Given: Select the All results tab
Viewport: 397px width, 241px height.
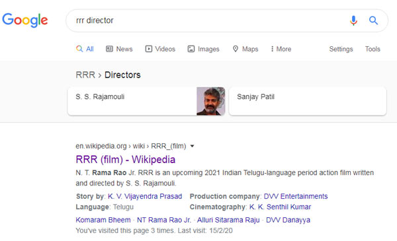Looking at the screenshot, I should click(x=85, y=49).
